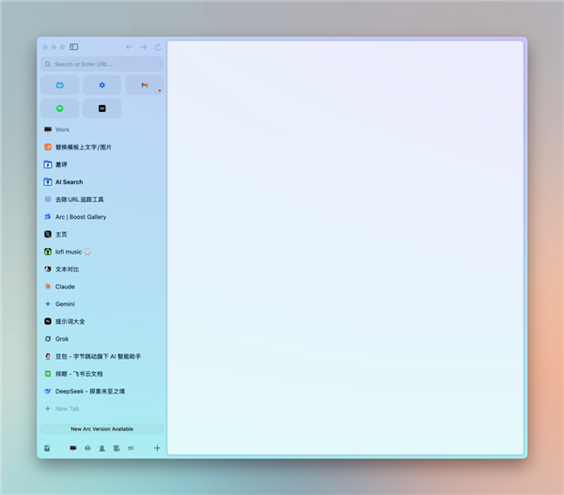Select the Work space header
Viewport: 564px width, 495px height.
62,130
